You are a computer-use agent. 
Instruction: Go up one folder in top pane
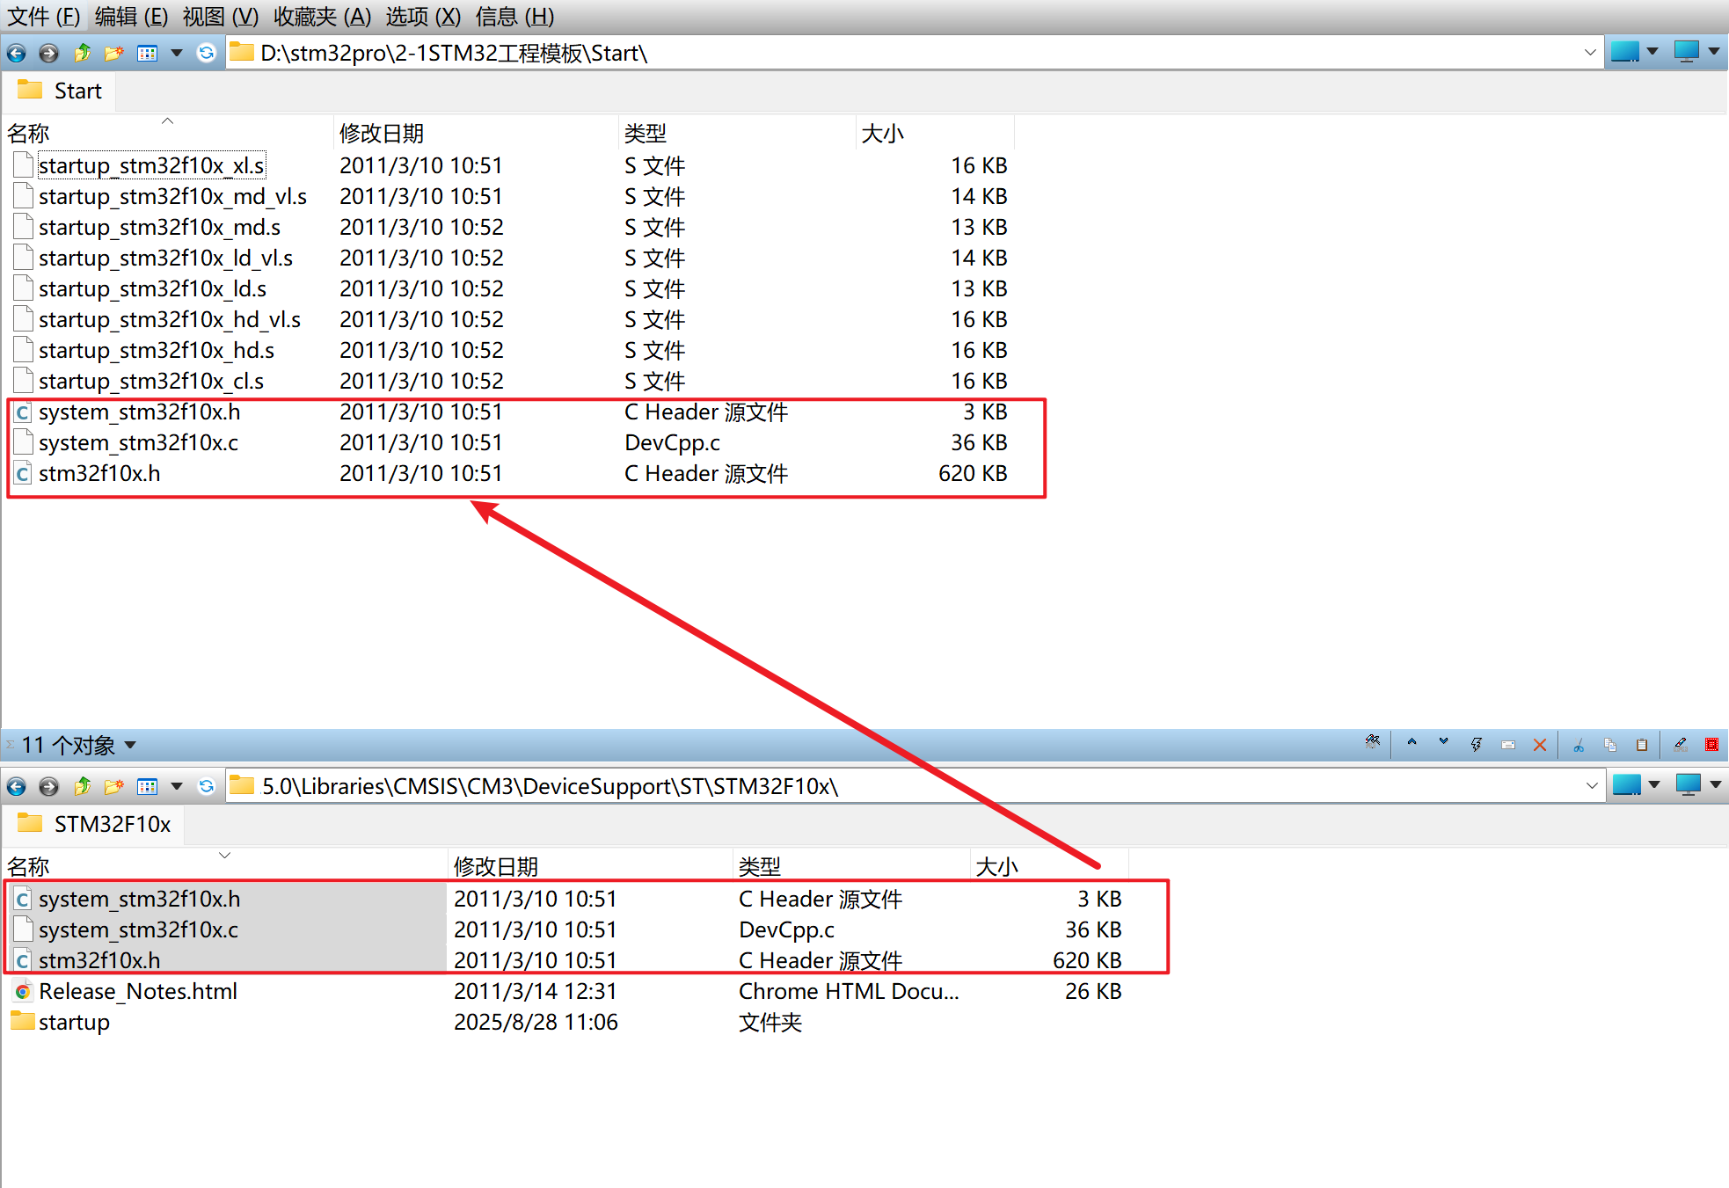(x=82, y=54)
